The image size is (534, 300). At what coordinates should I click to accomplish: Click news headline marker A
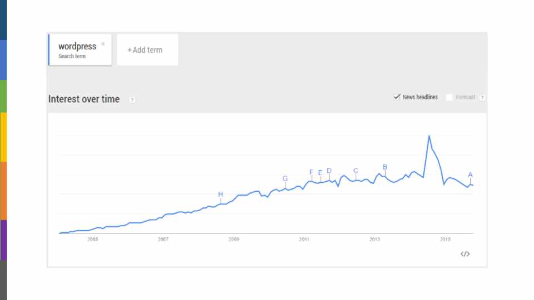coord(470,174)
